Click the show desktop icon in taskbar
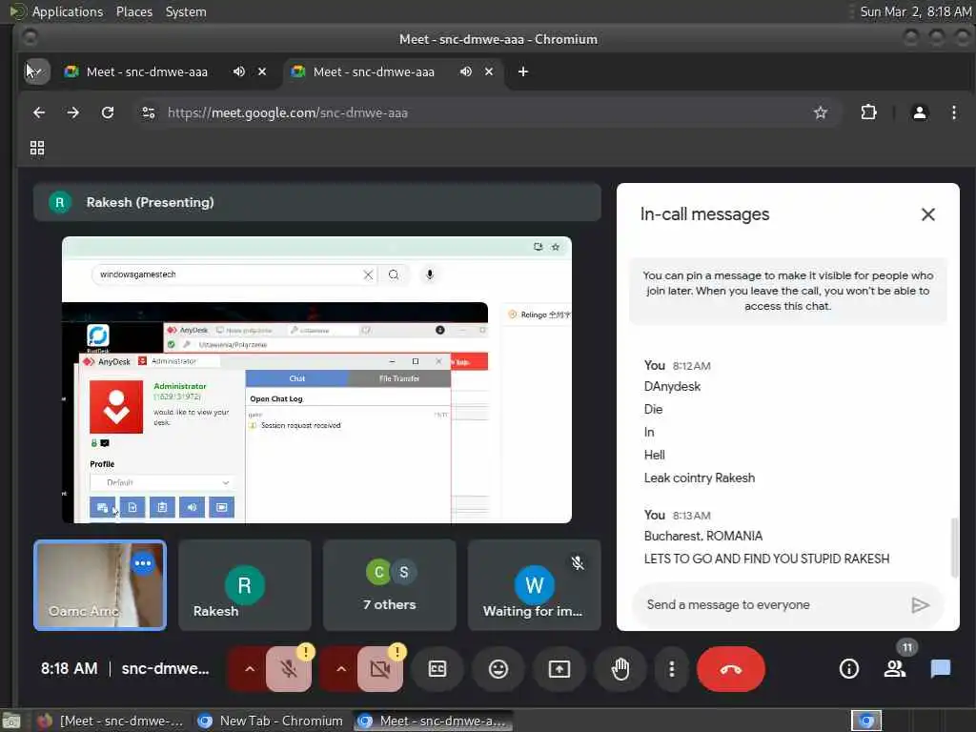The image size is (976, 732). [x=10, y=721]
